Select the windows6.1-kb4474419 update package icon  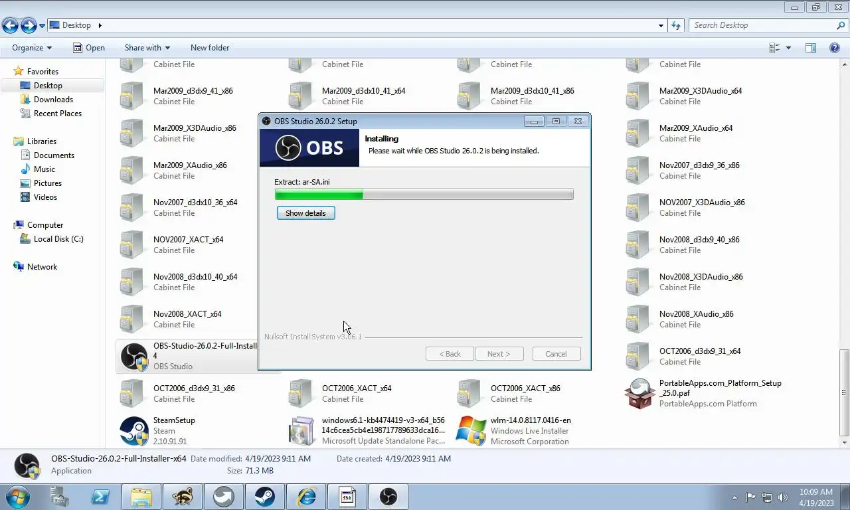[x=302, y=431]
